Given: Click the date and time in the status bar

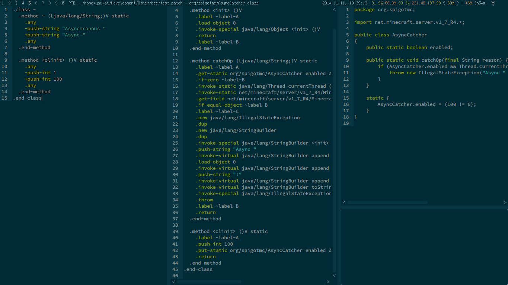Looking at the screenshot, I should 345,3.
